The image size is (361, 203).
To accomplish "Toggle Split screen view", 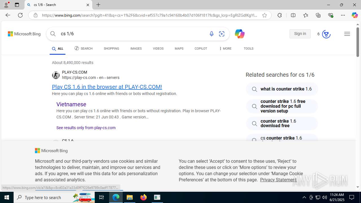I will (293, 15).
